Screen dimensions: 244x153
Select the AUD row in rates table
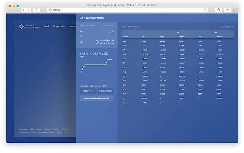click(x=178, y=72)
